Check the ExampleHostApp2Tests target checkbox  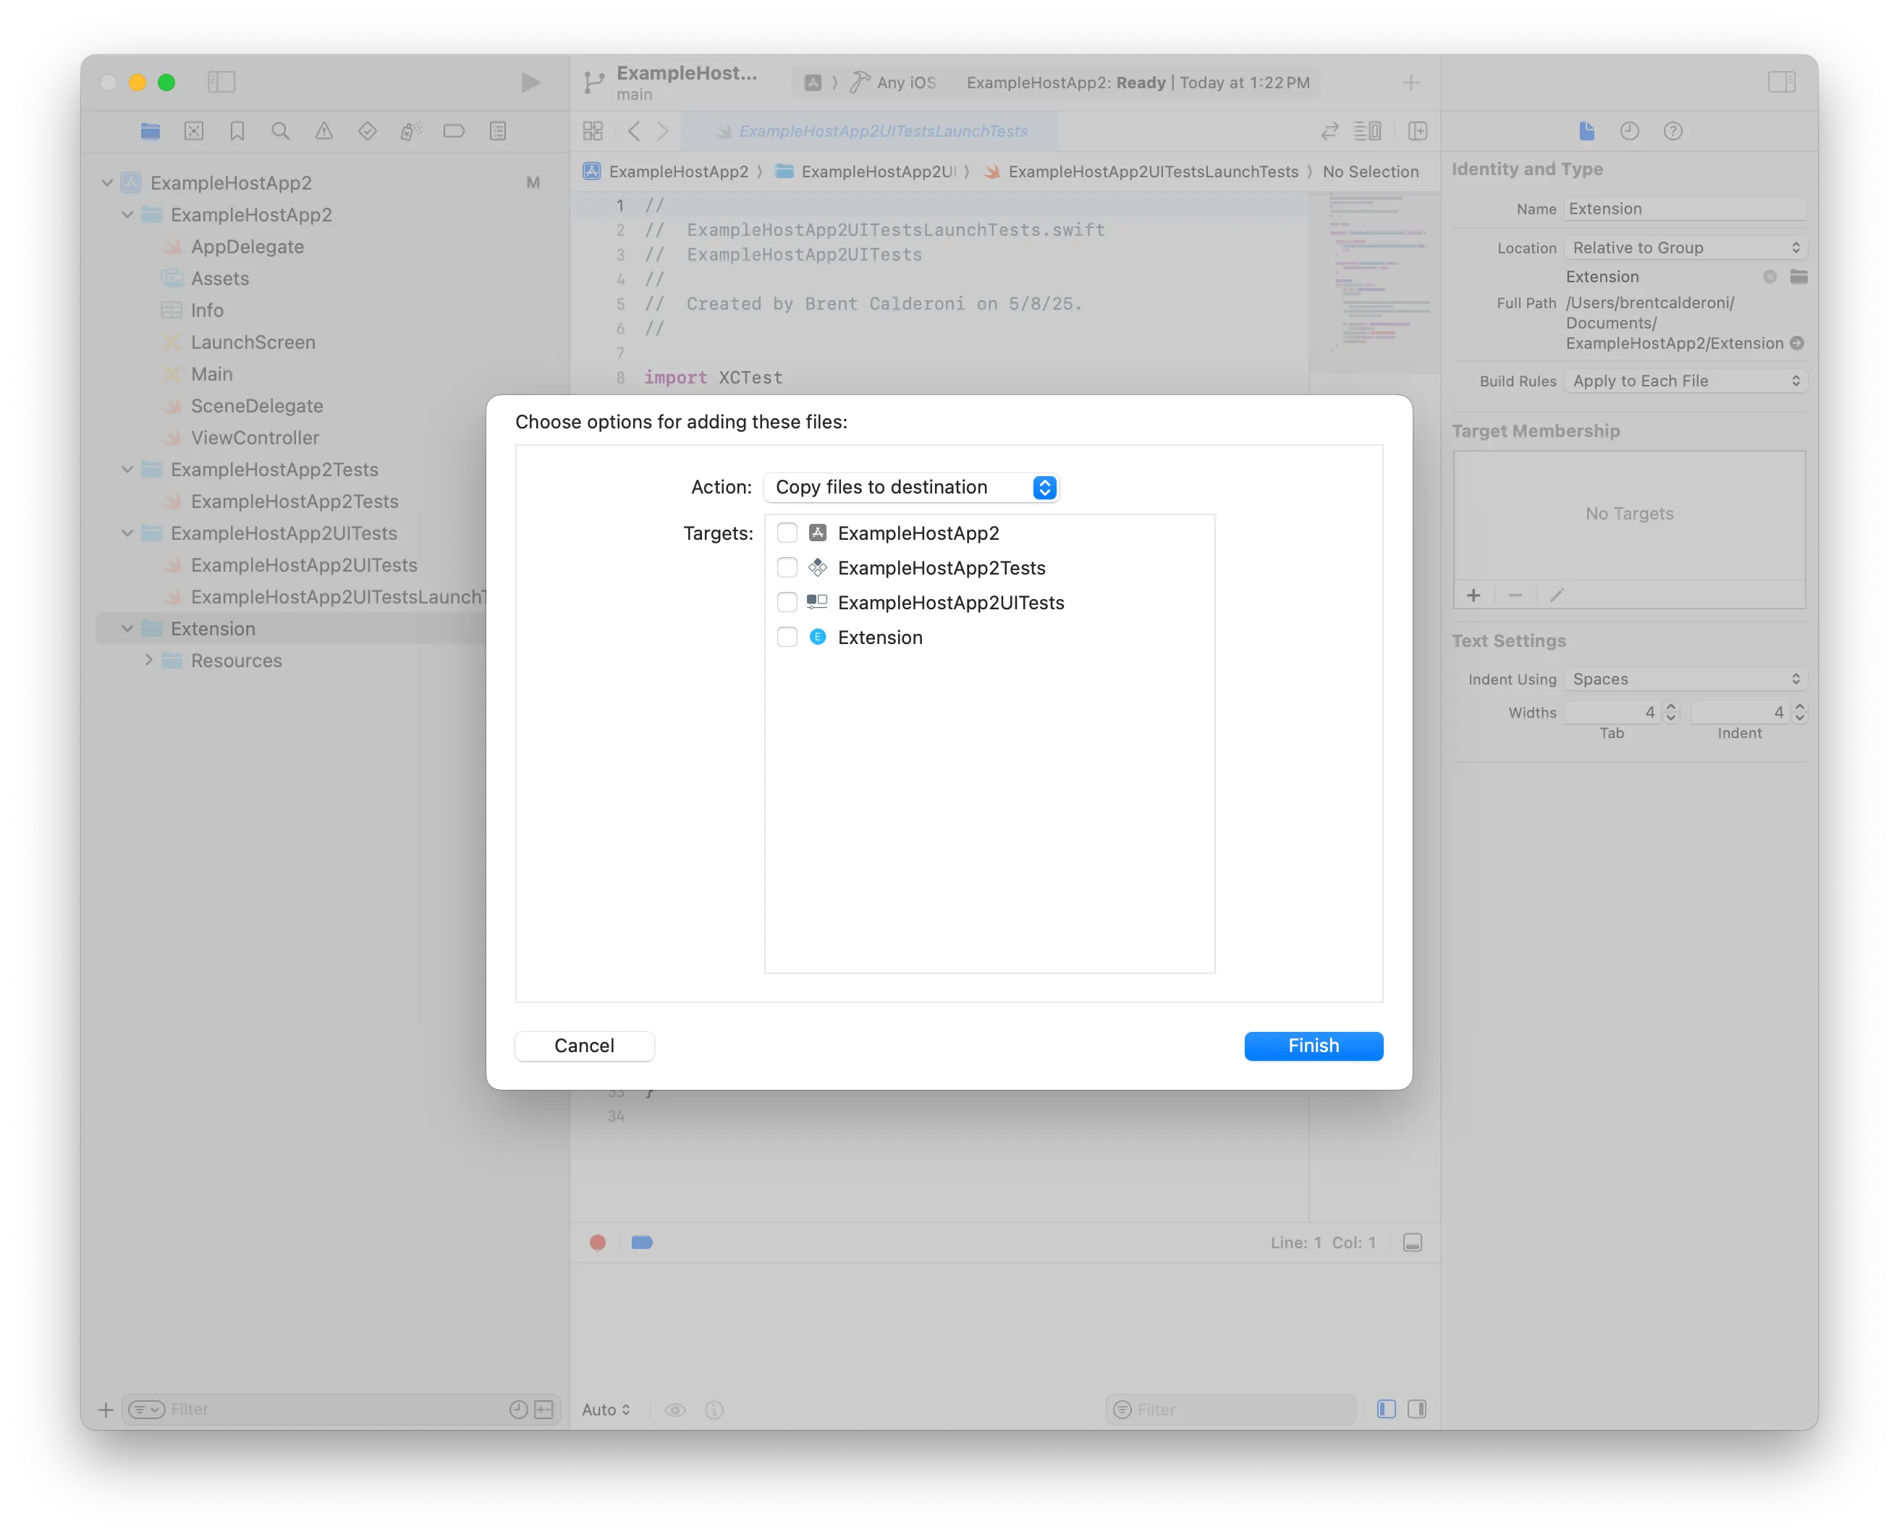pos(786,567)
